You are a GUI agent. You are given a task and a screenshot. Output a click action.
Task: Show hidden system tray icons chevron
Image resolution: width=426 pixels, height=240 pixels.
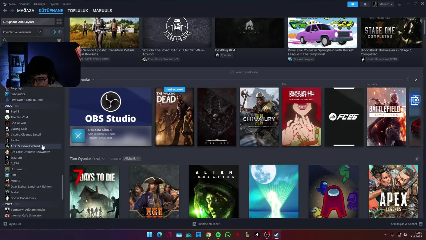point(385,235)
